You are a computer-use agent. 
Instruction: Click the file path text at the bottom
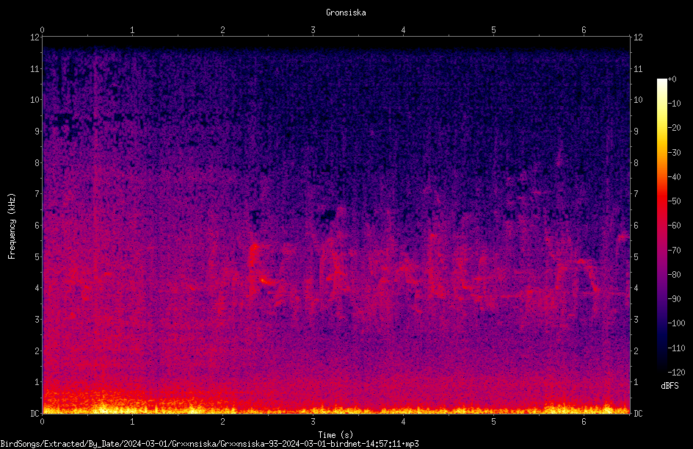point(209,444)
